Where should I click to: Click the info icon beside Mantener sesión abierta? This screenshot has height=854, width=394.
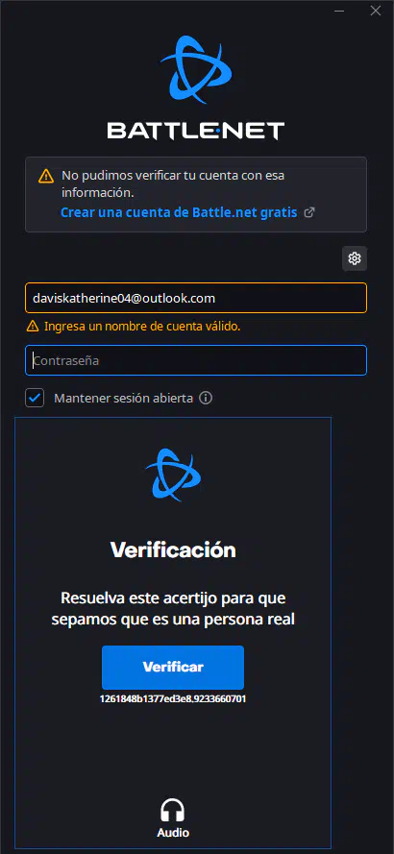click(206, 398)
